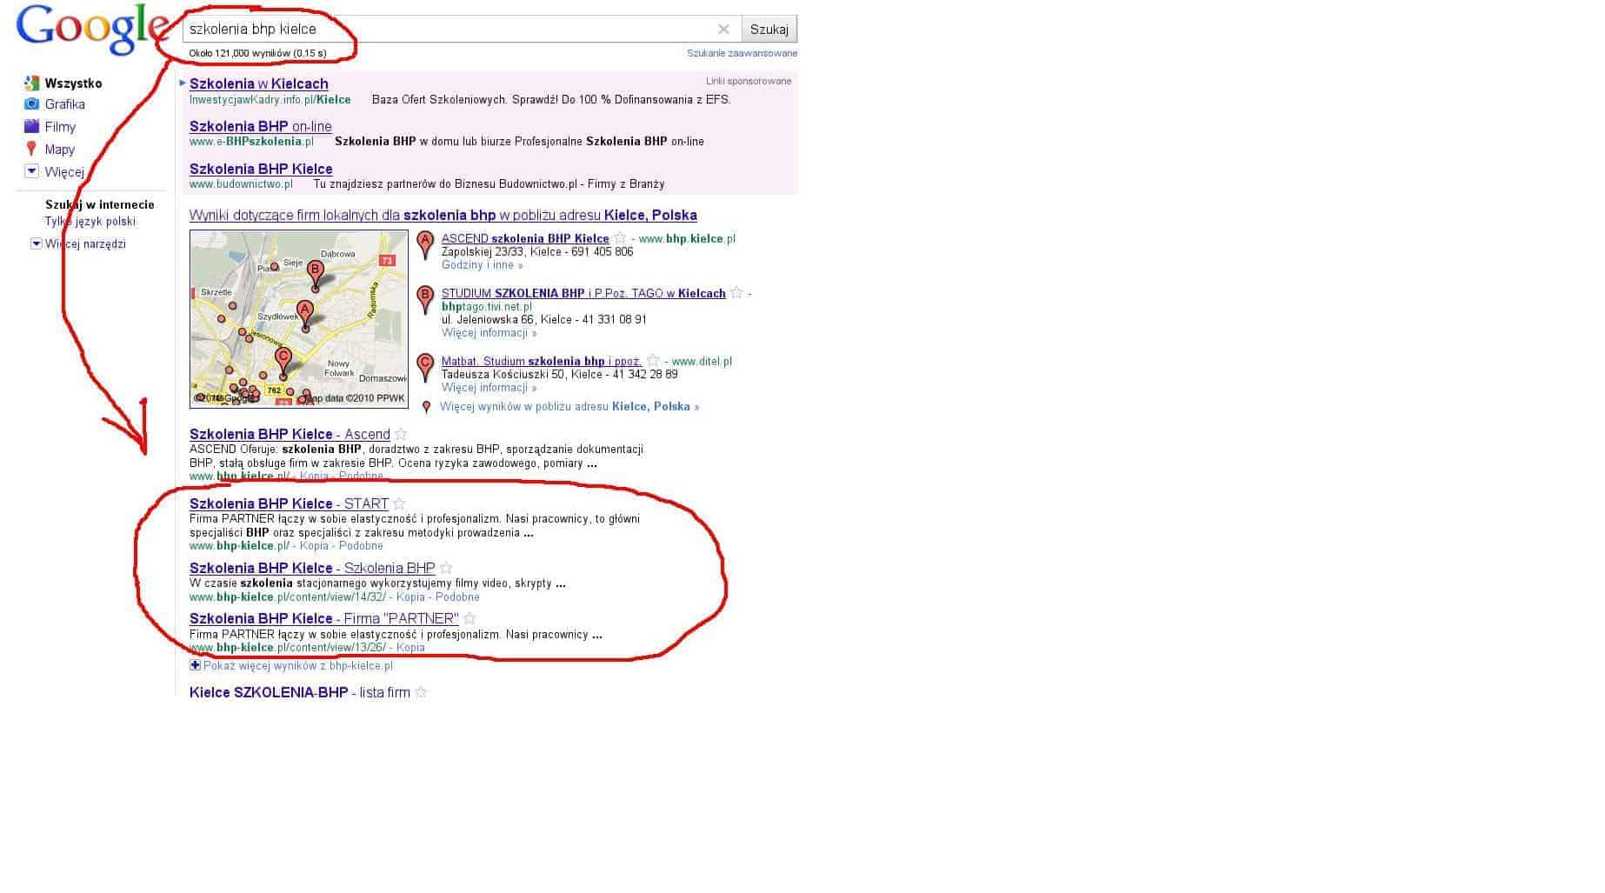Open Kopia link for content/view/13/26 result
This screenshot has height=893, width=1605.
pyautogui.click(x=410, y=648)
